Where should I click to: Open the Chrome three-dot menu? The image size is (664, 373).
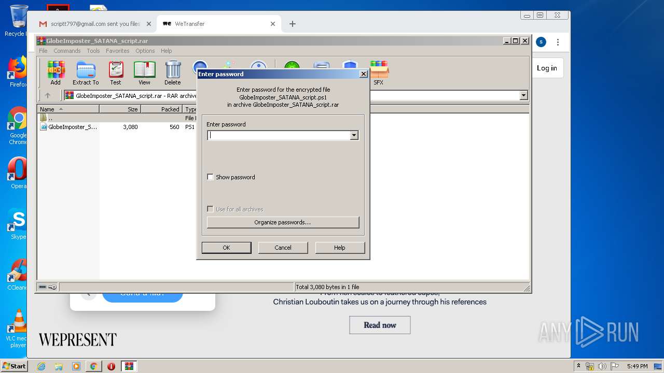click(x=558, y=42)
